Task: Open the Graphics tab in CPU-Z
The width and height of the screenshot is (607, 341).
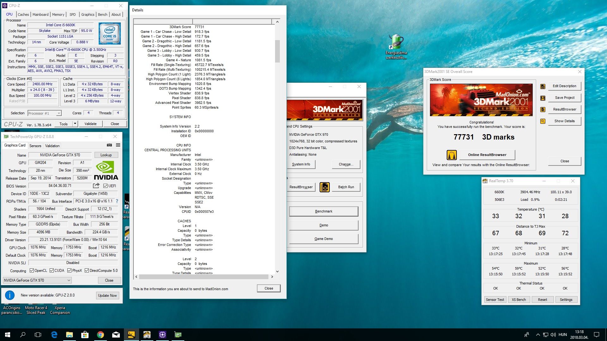Action: tap(88, 15)
